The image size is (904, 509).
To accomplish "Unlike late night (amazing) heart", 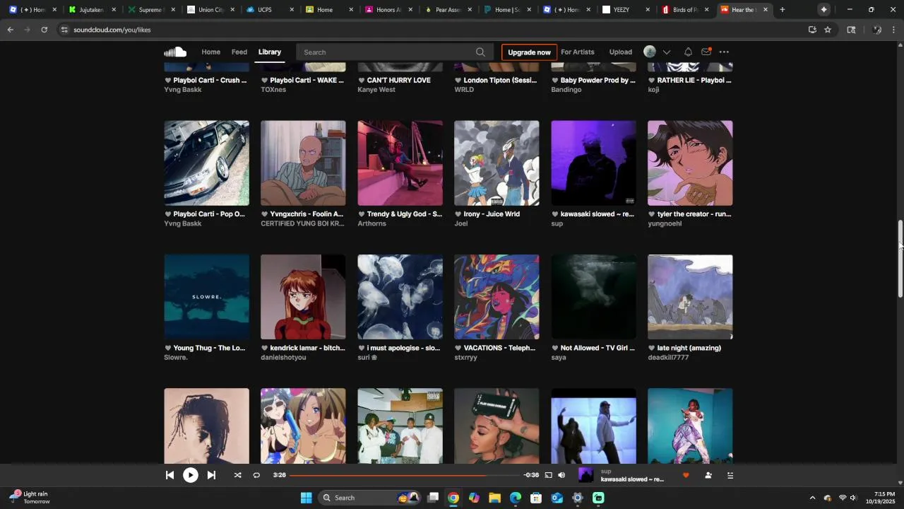I will pyautogui.click(x=652, y=349).
